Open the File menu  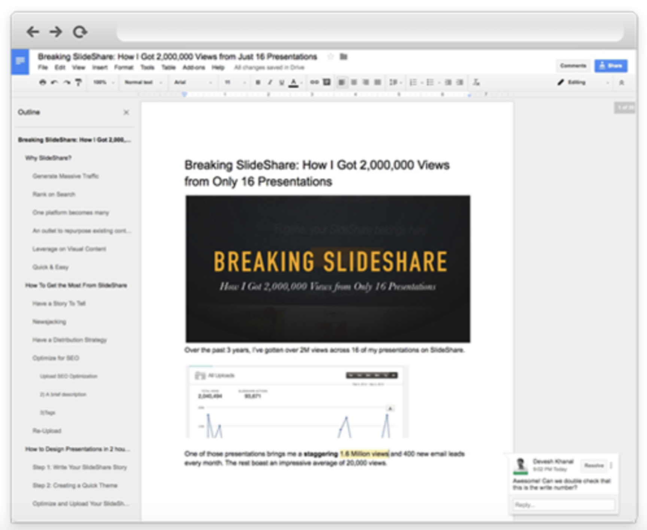pyautogui.click(x=43, y=67)
